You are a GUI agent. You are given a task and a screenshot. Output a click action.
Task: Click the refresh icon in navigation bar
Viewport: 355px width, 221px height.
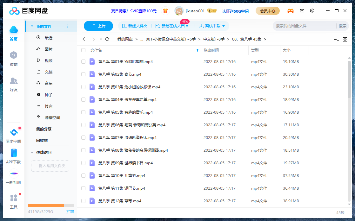tap(107, 39)
